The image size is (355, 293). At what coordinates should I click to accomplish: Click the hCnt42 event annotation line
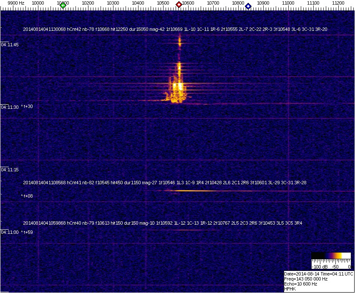(x=175, y=29)
